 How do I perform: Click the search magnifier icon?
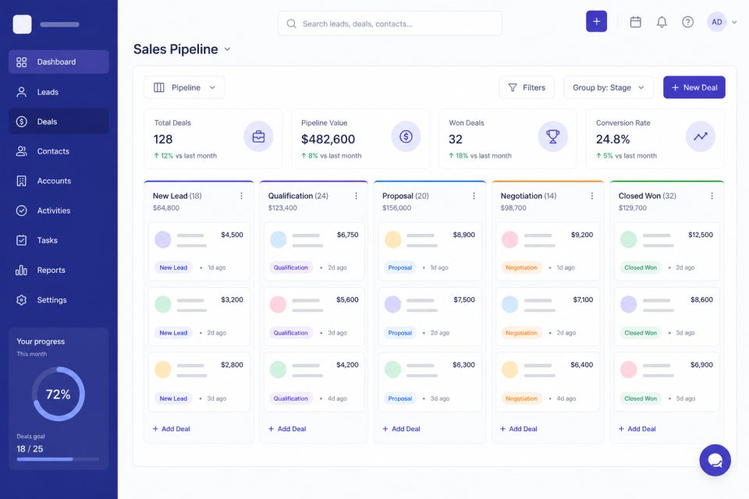[291, 23]
